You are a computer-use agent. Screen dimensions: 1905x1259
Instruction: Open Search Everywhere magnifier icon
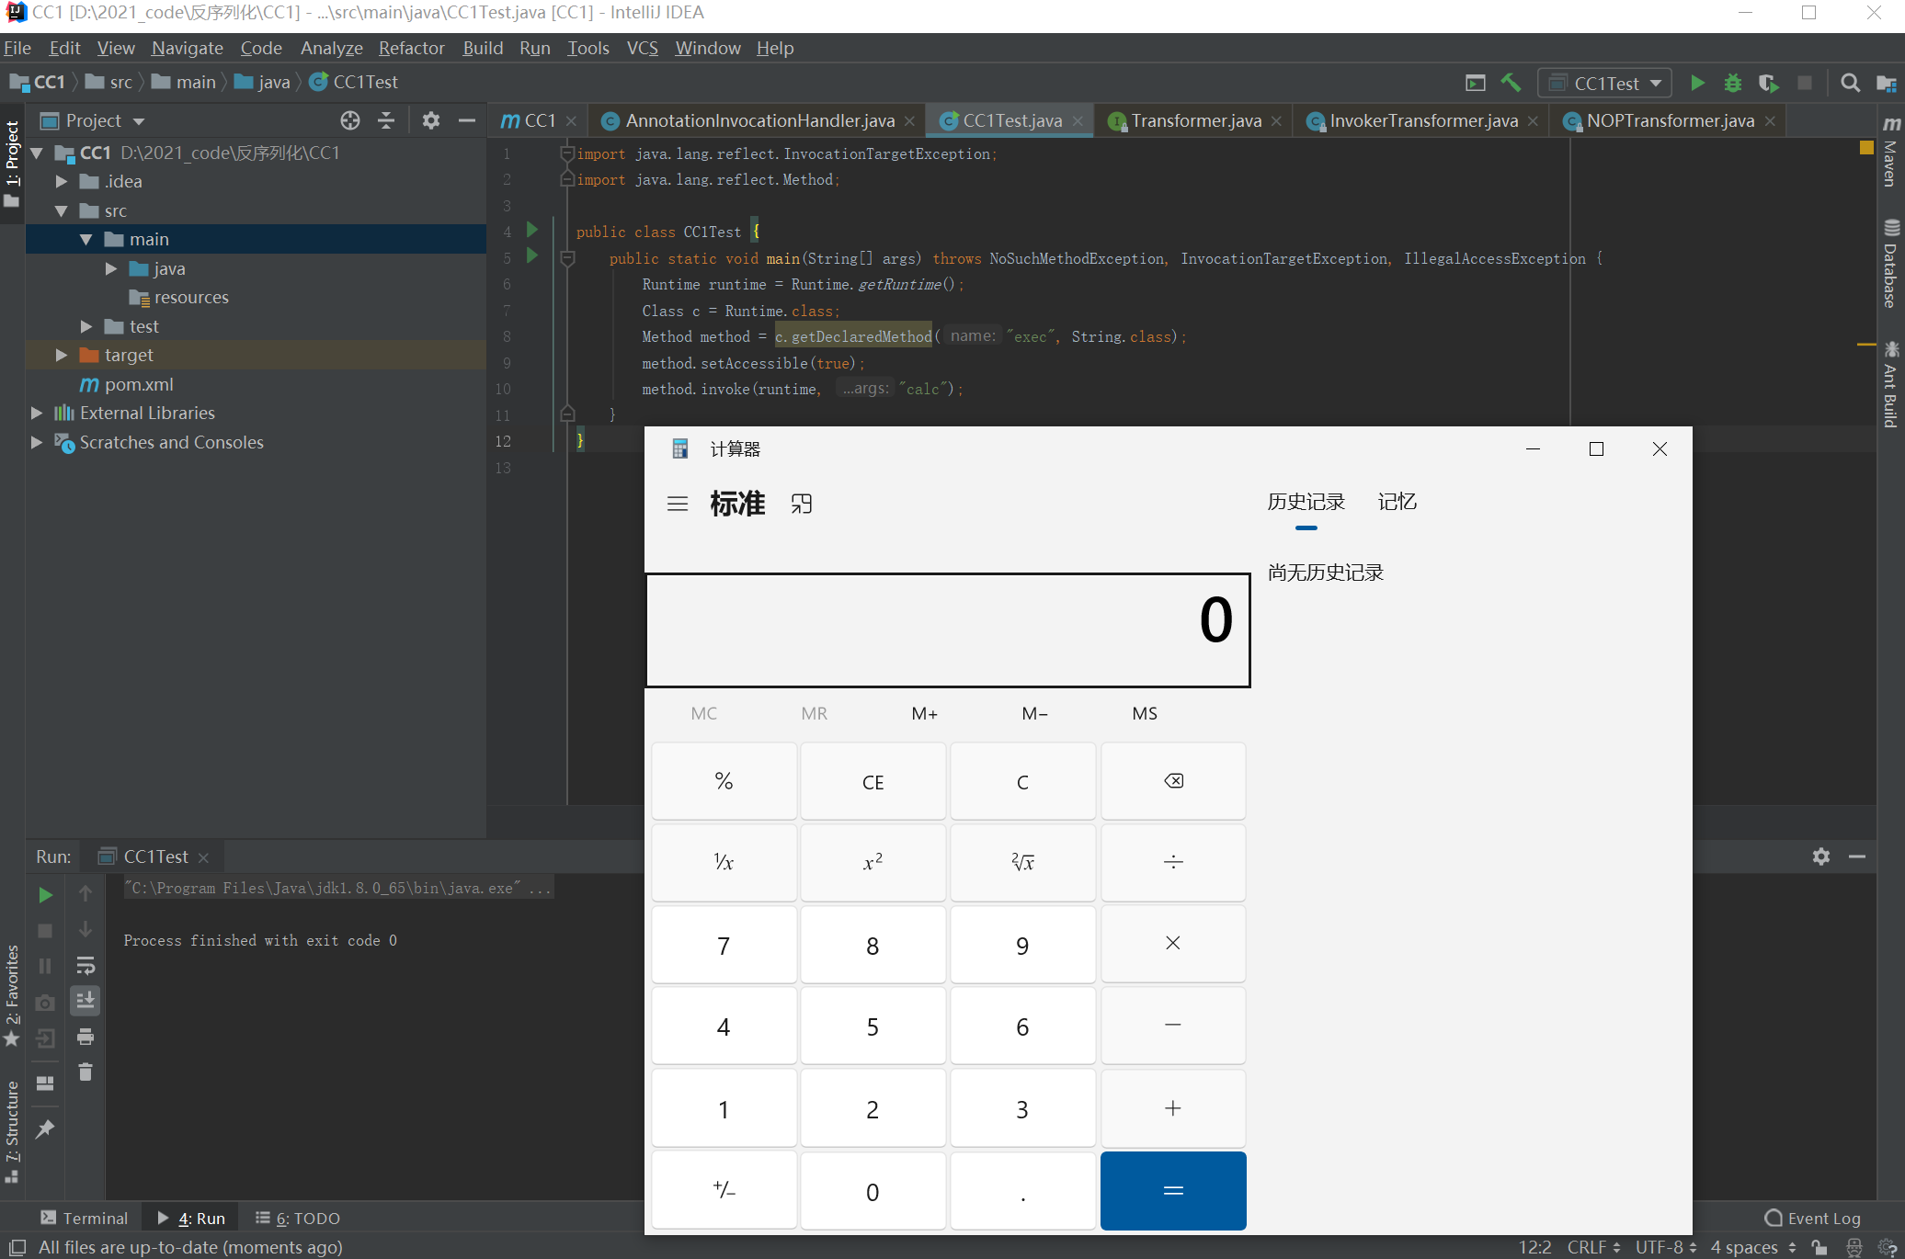tap(1850, 83)
